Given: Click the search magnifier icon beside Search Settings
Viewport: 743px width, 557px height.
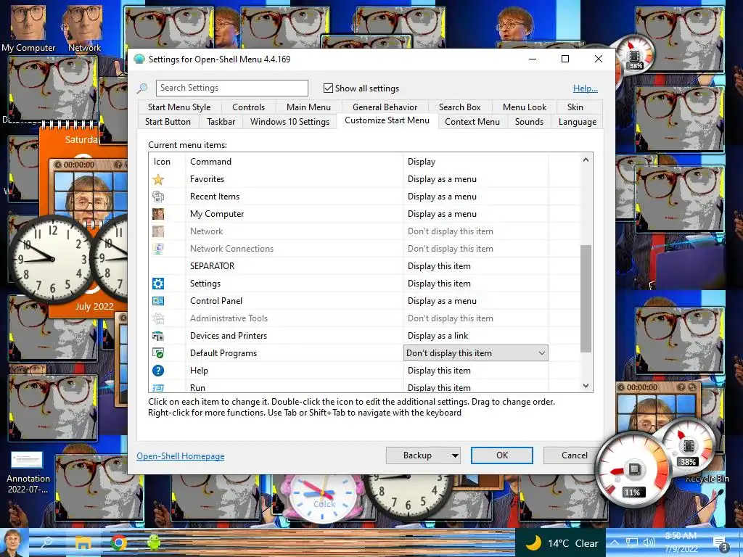Looking at the screenshot, I should pos(142,88).
